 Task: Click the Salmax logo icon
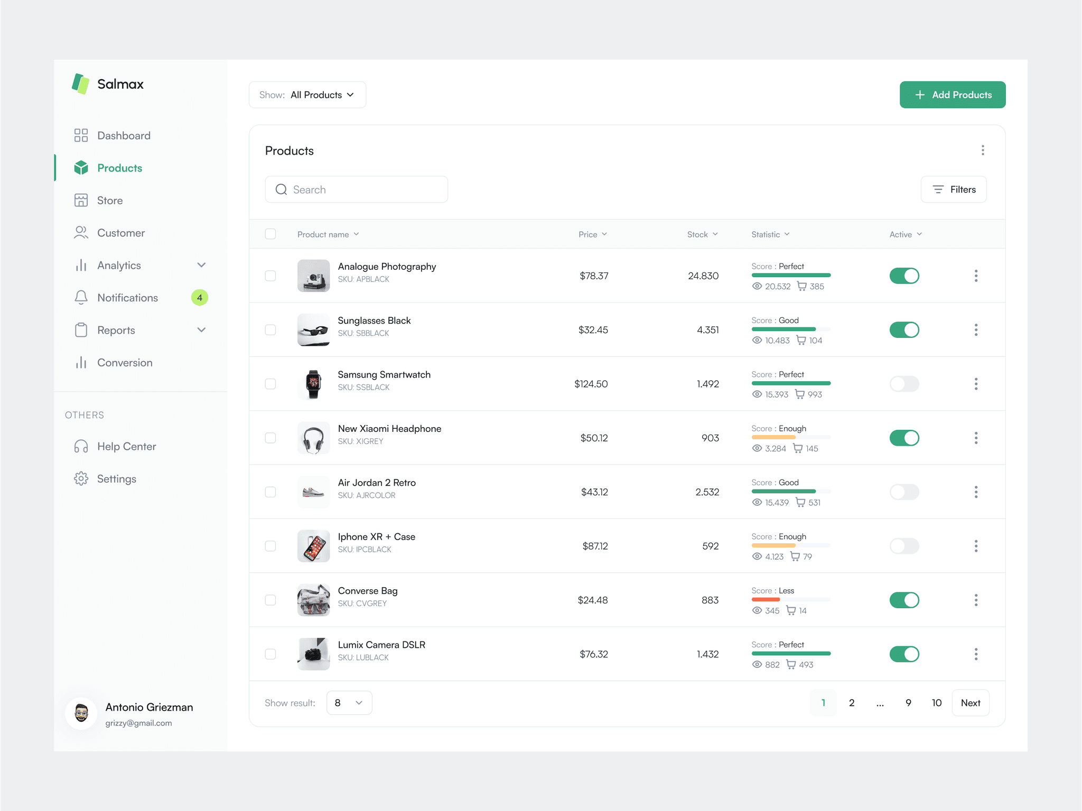point(81,84)
